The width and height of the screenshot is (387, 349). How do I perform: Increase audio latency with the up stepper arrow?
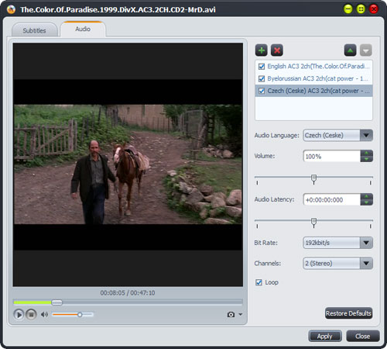pos(366,196)
